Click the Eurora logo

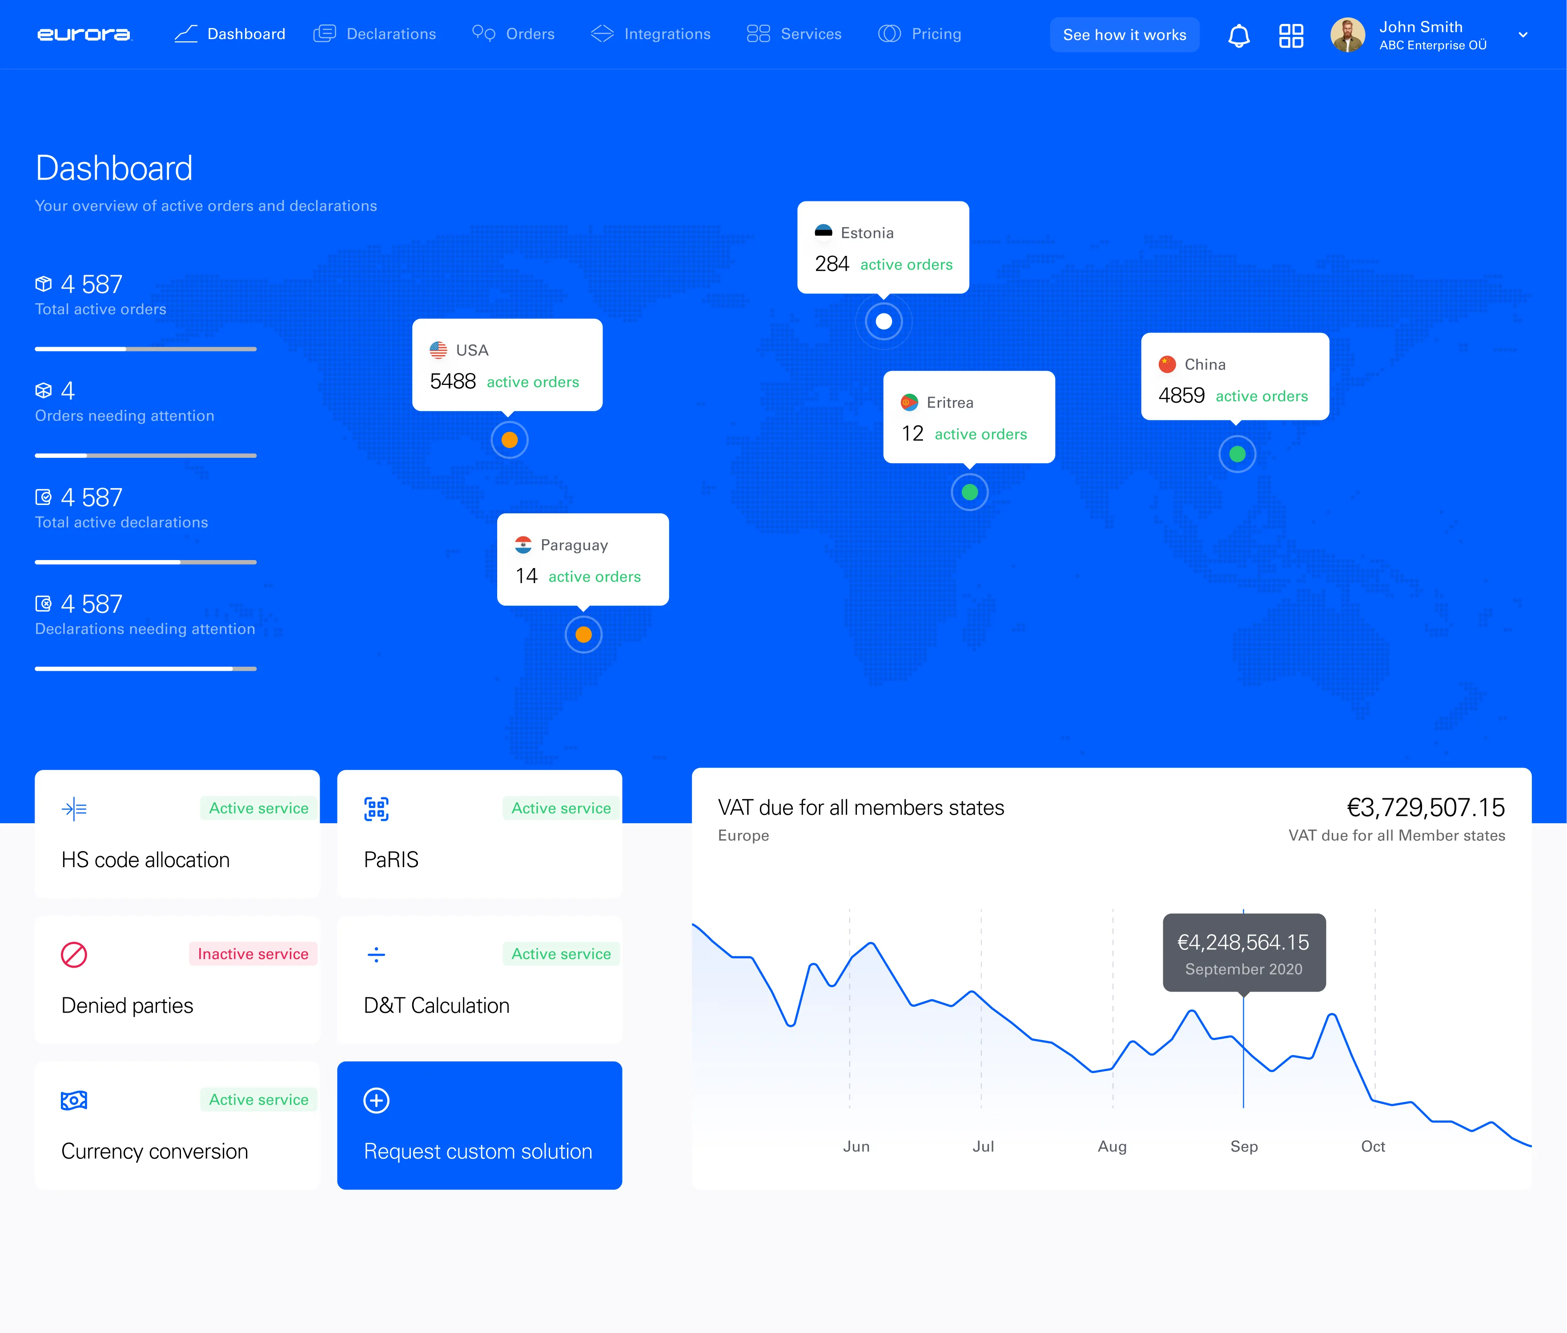coord(84,34)
